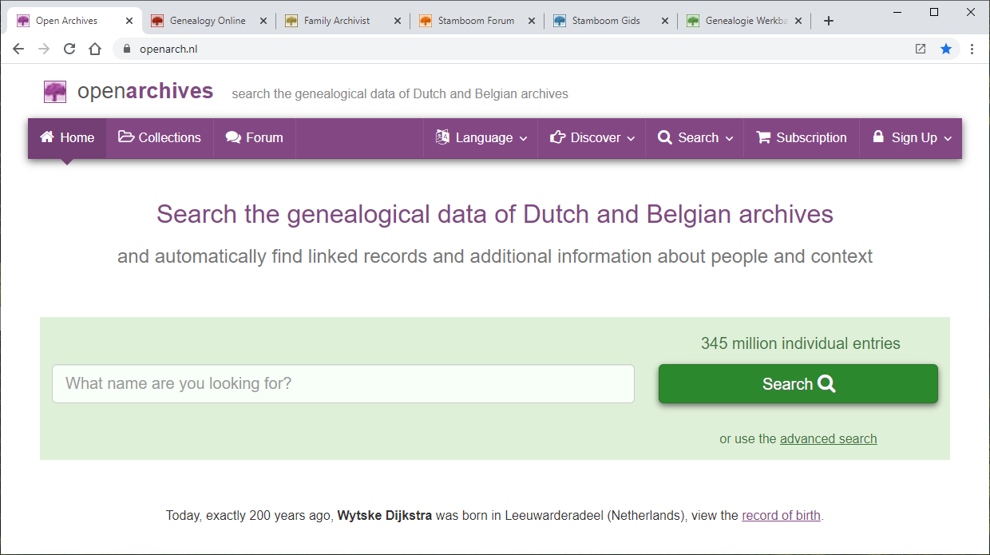
Task: Reload the openarch.nl page
Action: 69,49
